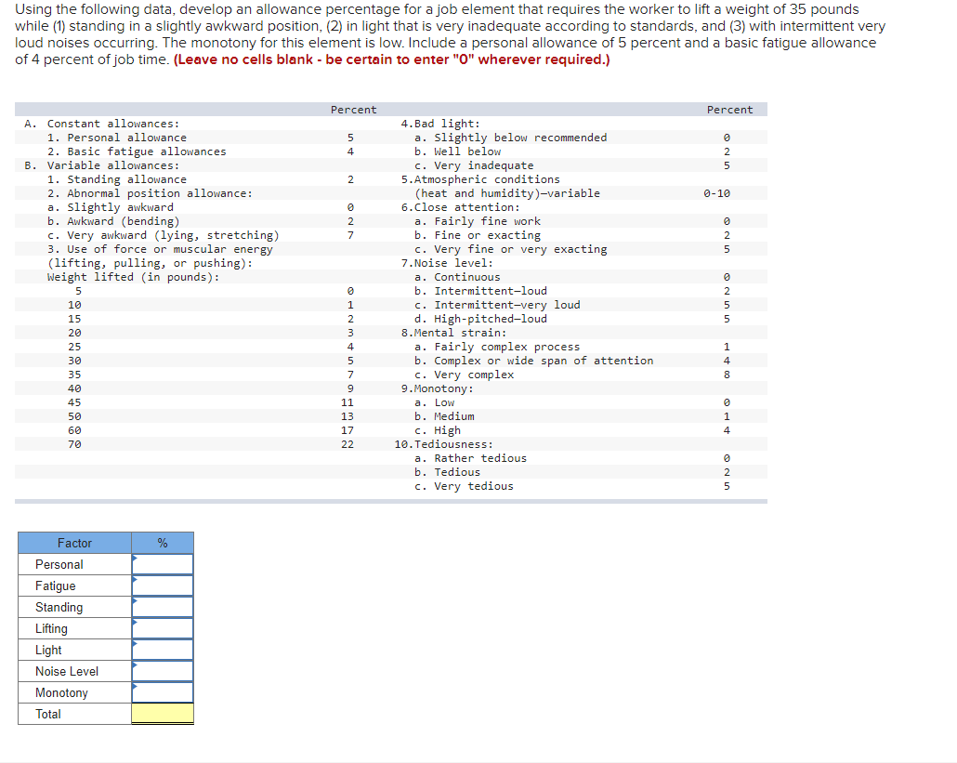Click the yellow Total cell
Viewport: 957px width, 763px height.
pos(165,714)
